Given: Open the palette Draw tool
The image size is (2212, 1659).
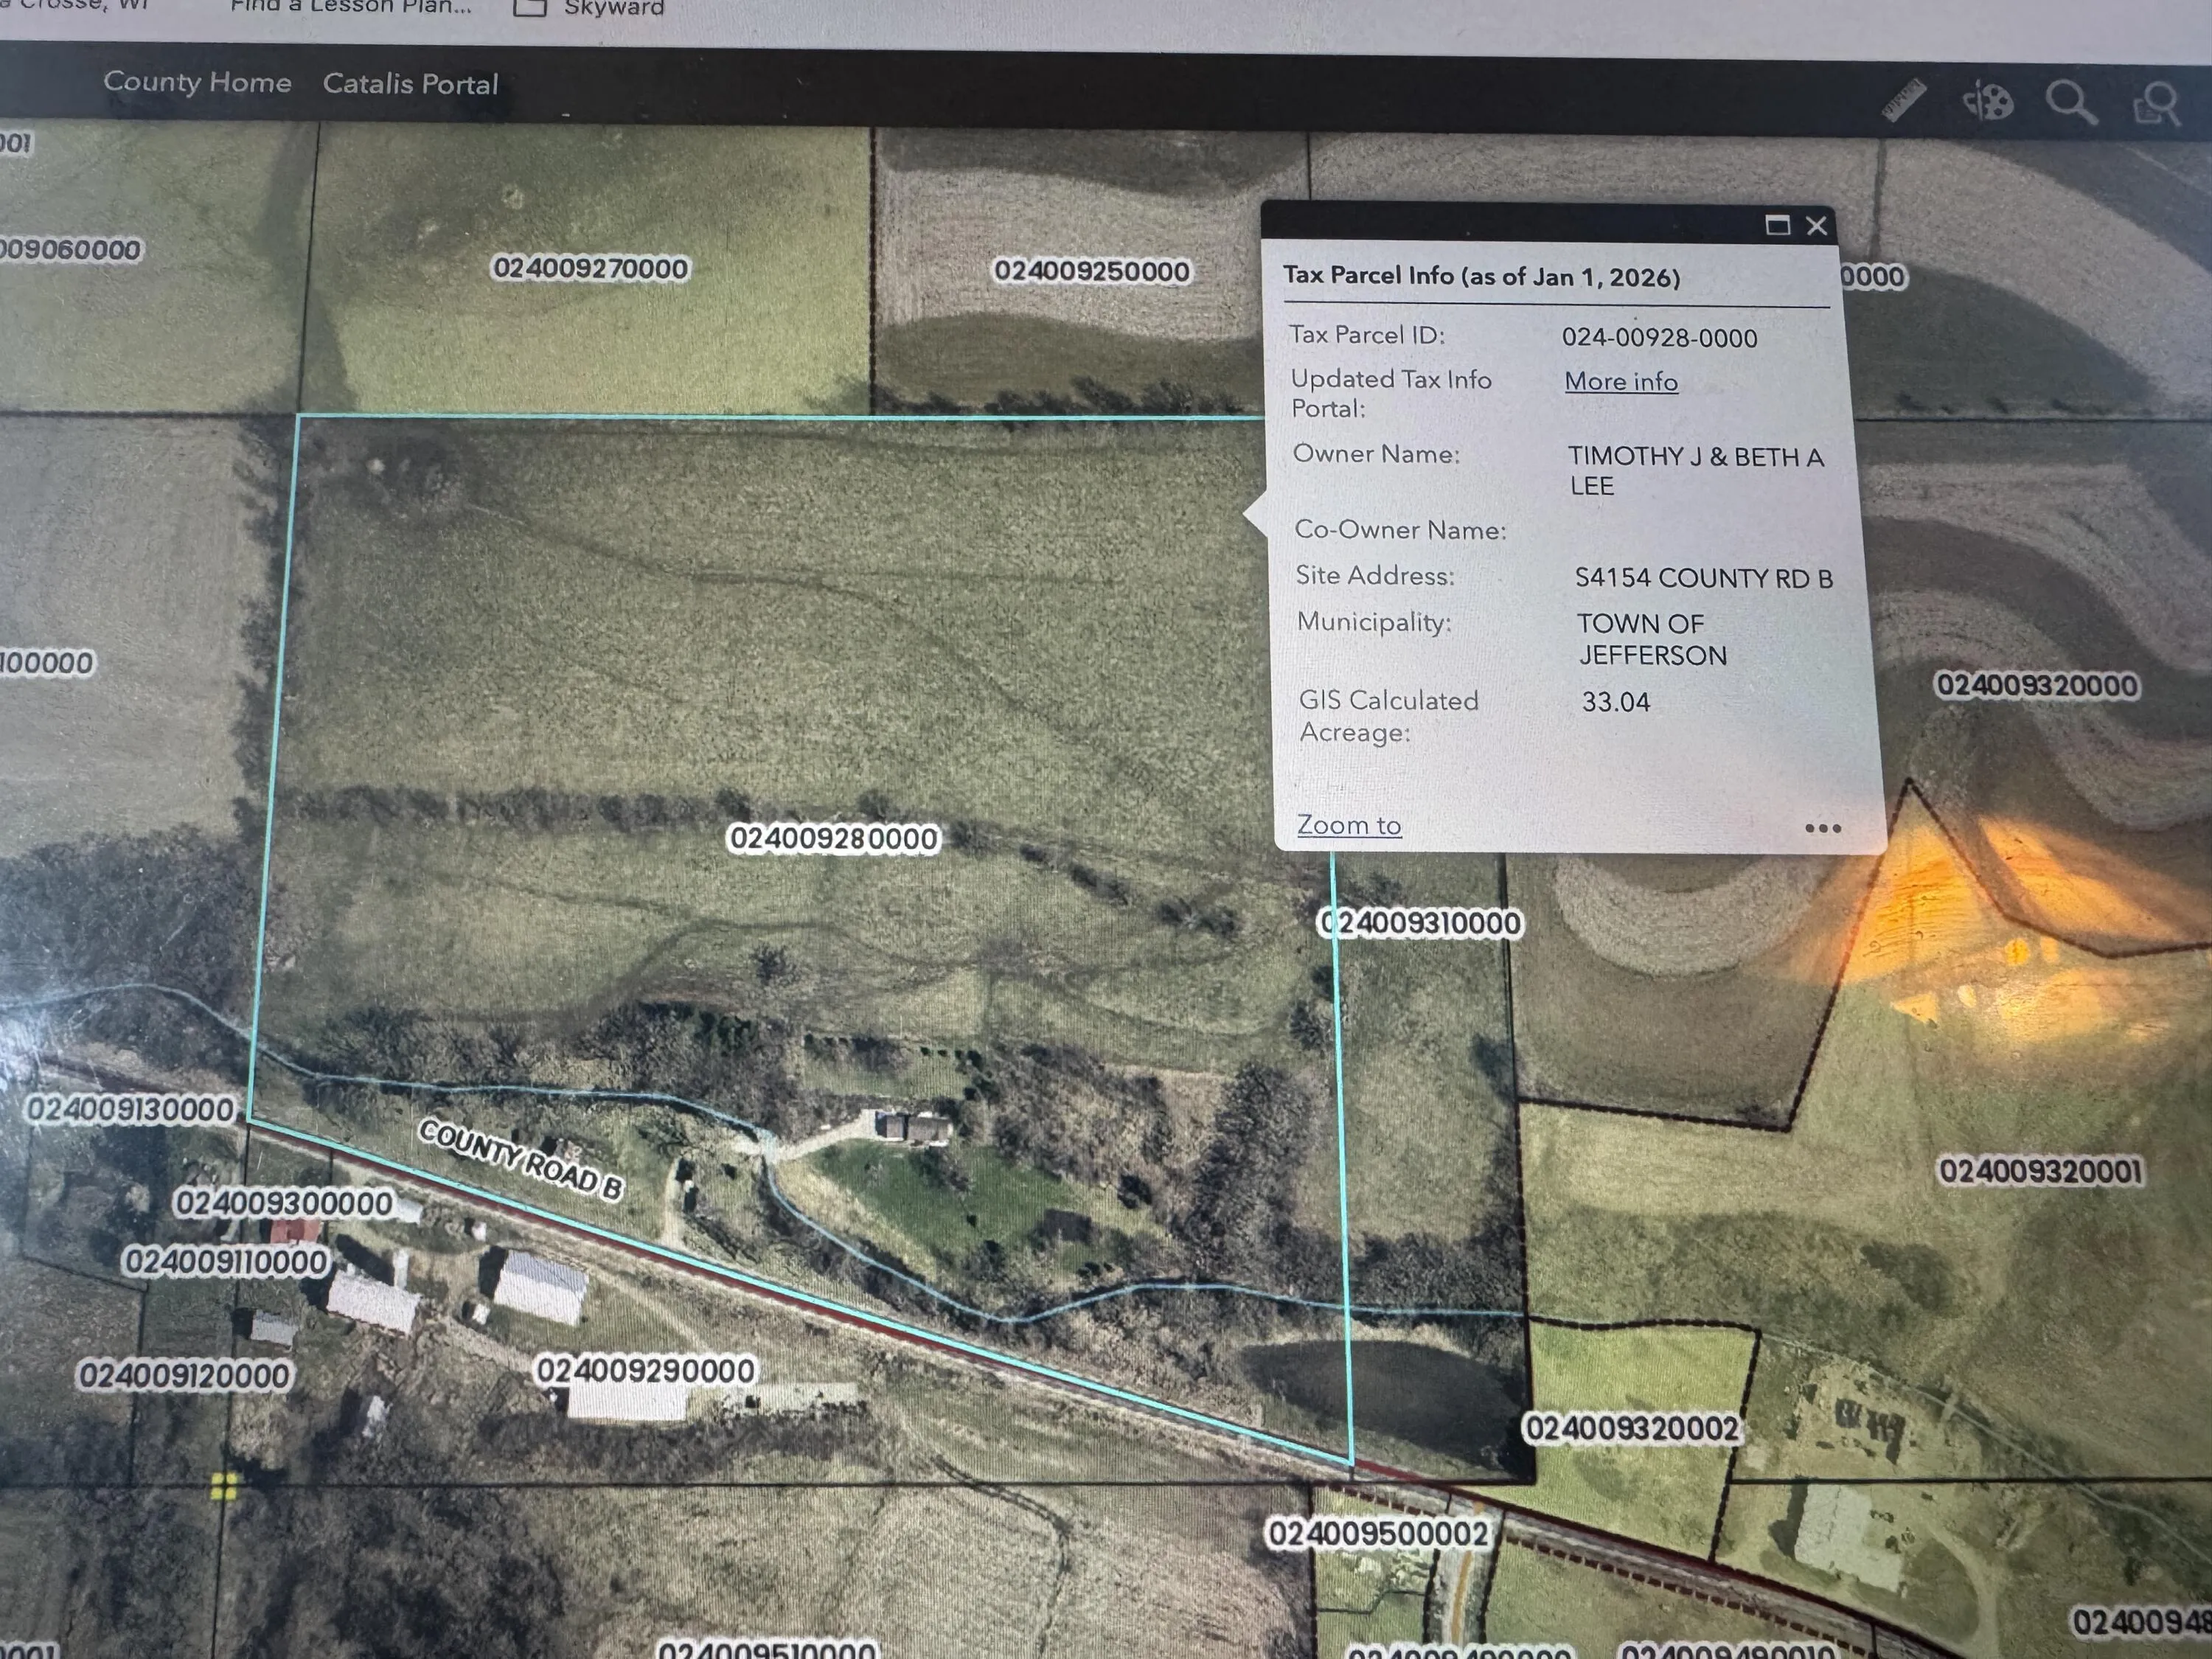Looking at the screenshot, I should pos(1987,101).
